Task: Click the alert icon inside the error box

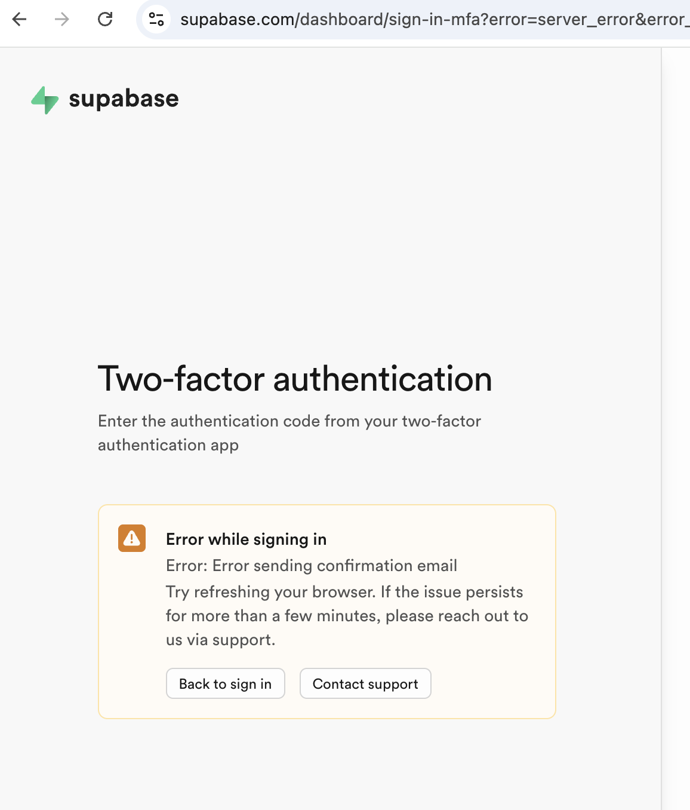Action: pyautogui.click(x=131, y=539)
